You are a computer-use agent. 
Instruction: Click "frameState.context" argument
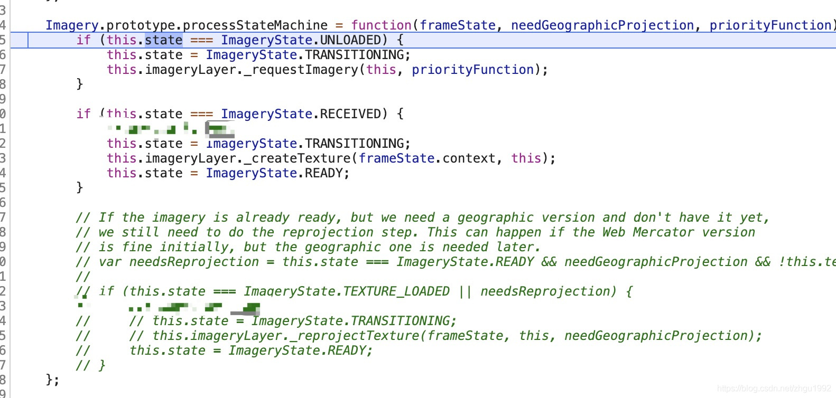[427, 158]
